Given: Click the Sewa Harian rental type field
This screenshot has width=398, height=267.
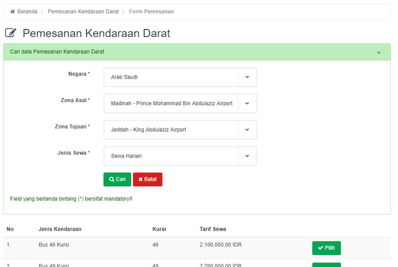Looking at the screenshot, I should pos(171,156).
